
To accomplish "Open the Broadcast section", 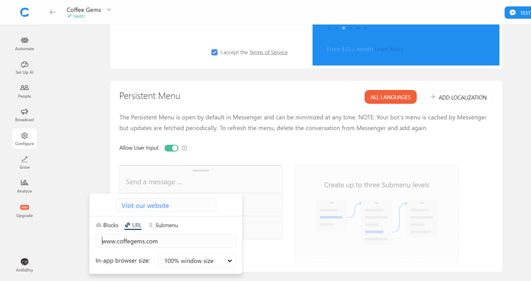I will [x=25, y=115].
